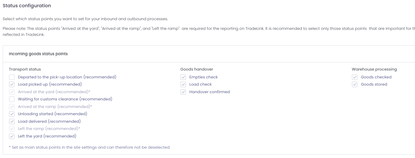Image resolution: width=415 pixels, height=158 pixels.
Task: Click the 'Incoming goods status points' section title
Action: 38,54
